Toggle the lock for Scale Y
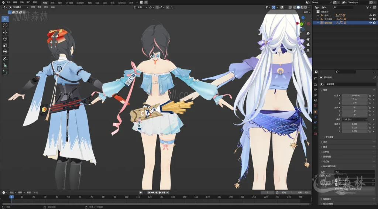 point(369,128)
